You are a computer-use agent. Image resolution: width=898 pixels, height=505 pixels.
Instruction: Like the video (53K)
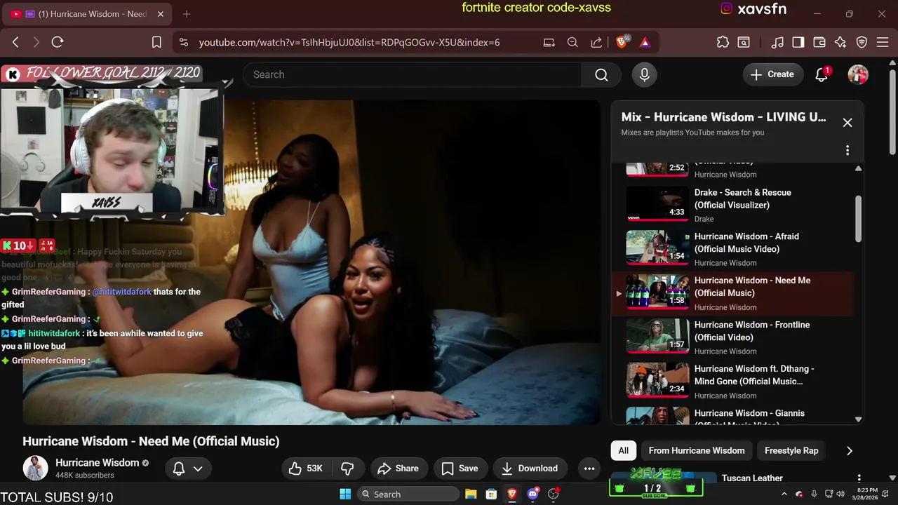[307, 469]
